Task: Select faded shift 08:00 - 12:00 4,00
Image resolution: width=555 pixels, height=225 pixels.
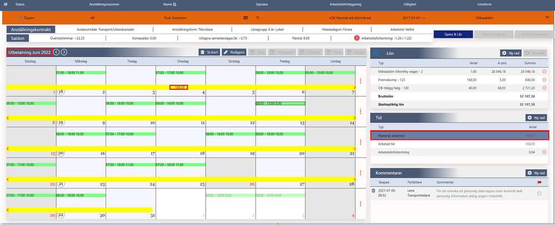Action: pyautogui.click(x=281, y=195)
